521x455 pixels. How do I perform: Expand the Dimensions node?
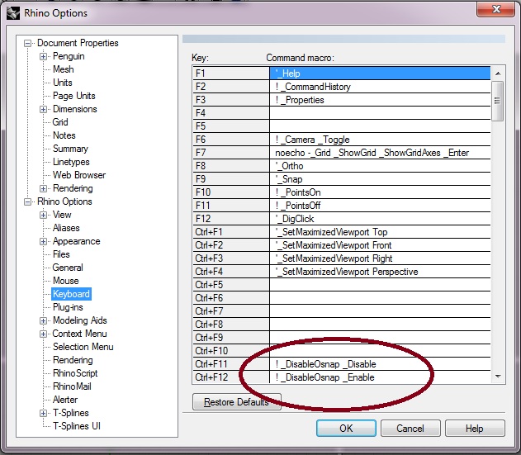pos(43,109)
